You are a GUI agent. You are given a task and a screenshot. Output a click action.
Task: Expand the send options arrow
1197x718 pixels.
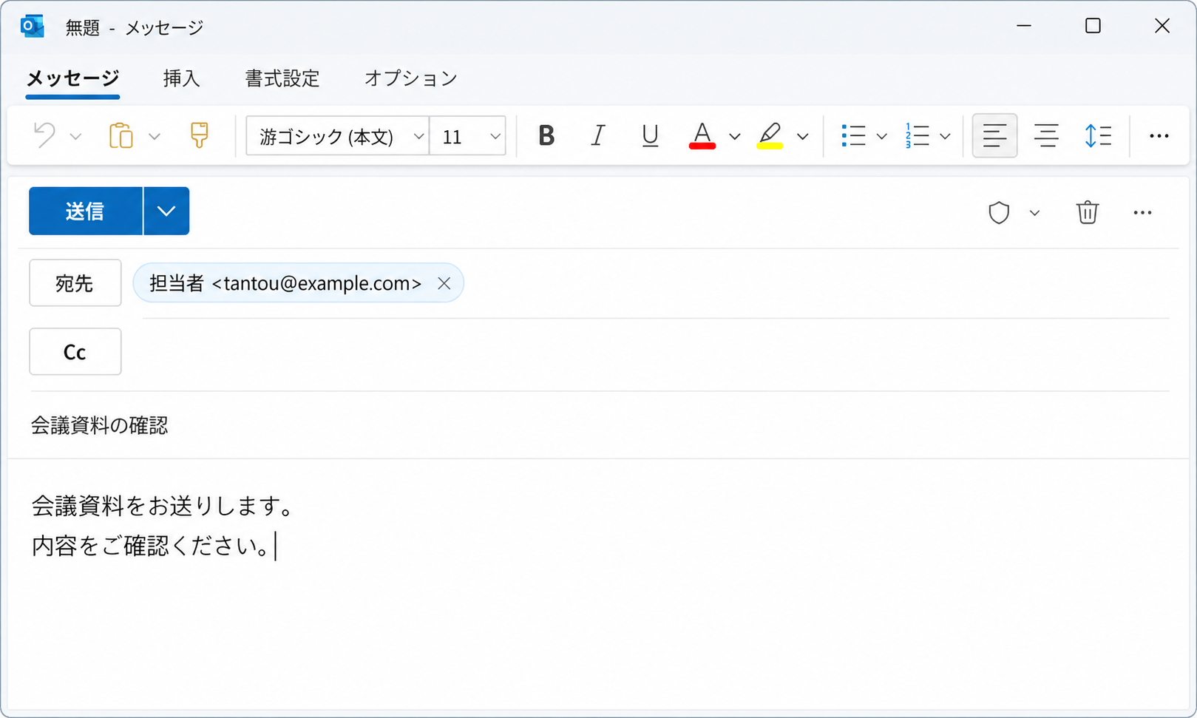[x=166, y=211]
